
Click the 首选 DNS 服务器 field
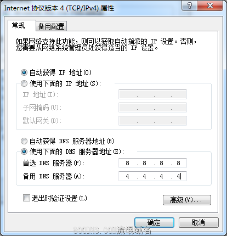point(152,163)
